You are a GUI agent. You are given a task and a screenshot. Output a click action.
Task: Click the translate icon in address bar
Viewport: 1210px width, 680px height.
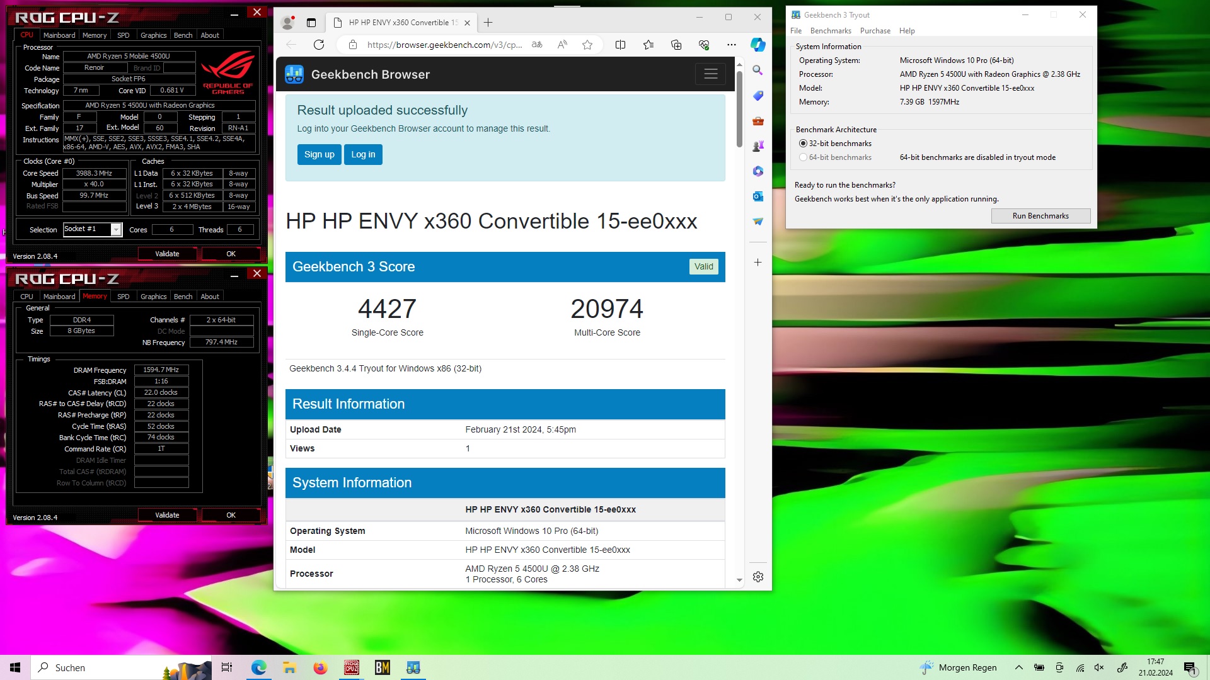[x=537, y=45]
